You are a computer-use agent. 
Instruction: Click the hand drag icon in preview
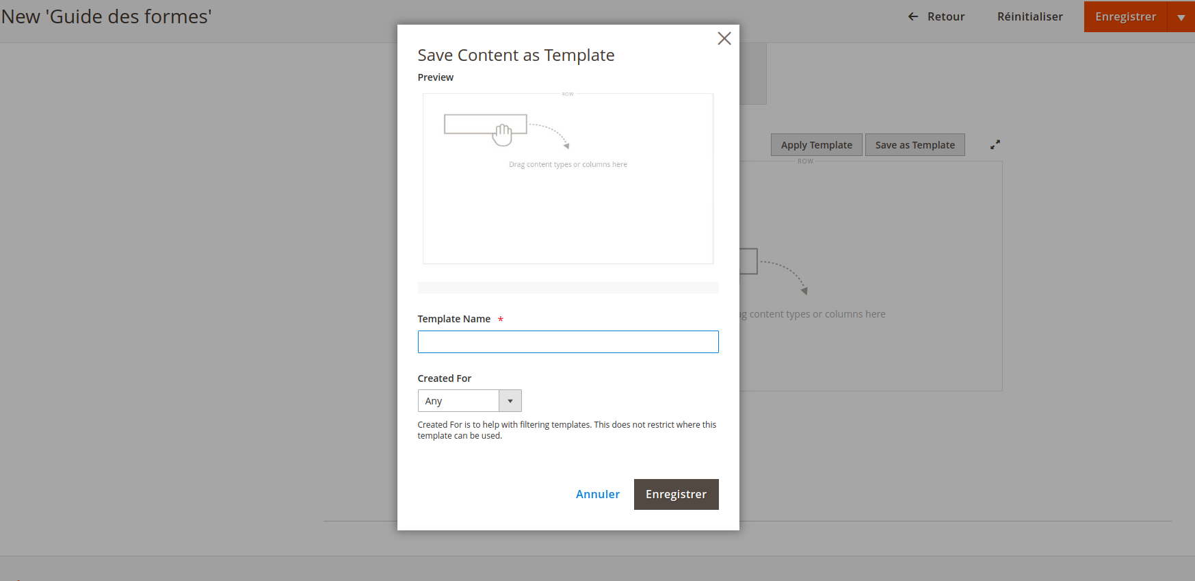(503, 134)
